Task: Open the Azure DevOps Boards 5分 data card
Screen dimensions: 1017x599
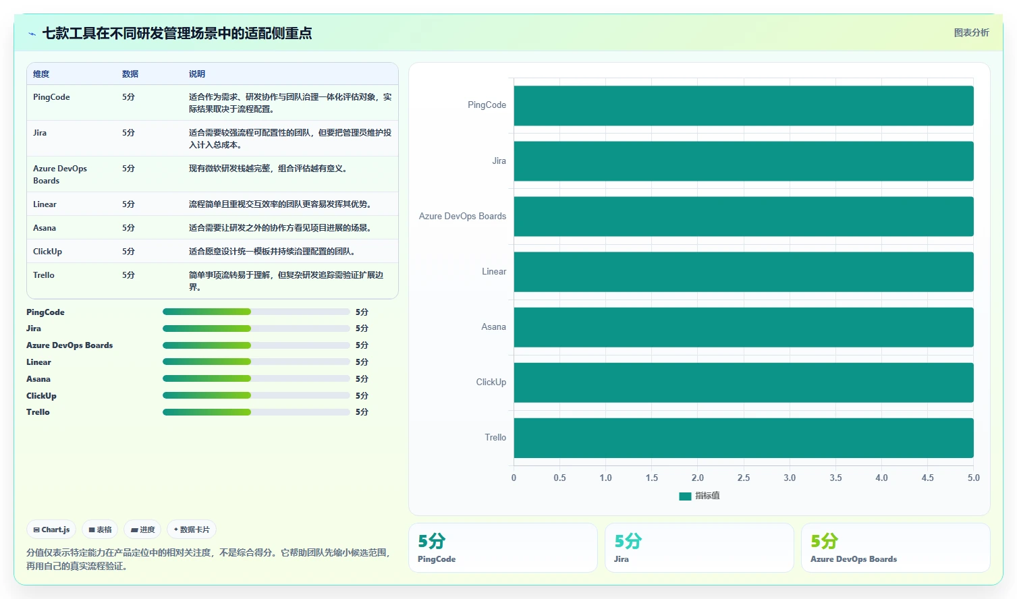Action: pos(896,548)
